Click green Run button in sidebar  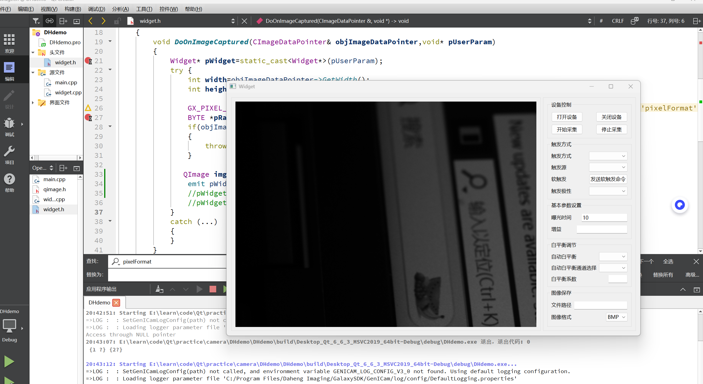pyautogui.click(x=9, y=361)
